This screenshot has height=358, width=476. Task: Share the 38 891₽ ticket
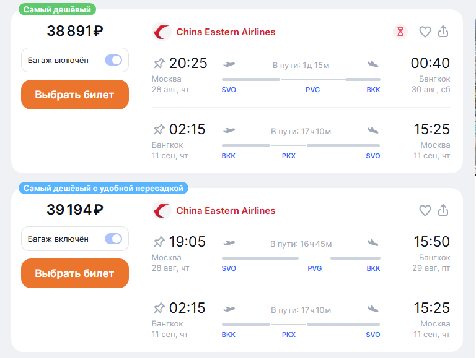443,31
